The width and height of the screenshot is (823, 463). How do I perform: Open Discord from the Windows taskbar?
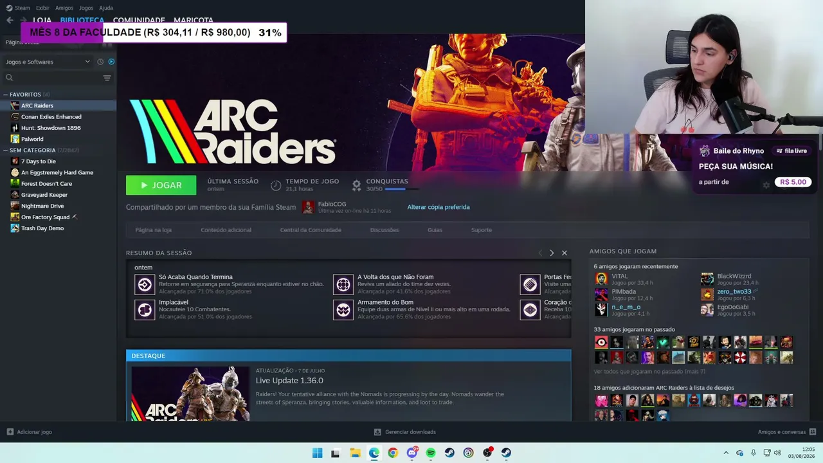pyautogui.click(x=411, y=453)
